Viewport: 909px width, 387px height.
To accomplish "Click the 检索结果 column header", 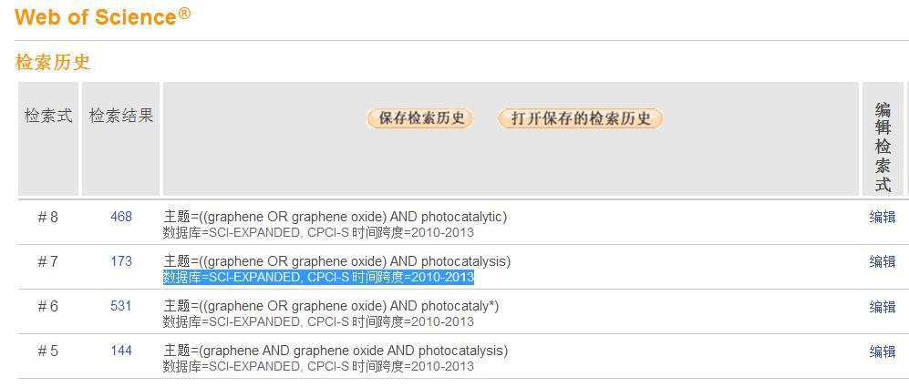I will [x=121, y=117].
